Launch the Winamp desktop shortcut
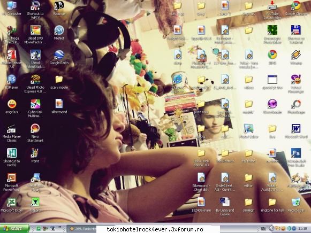 (x=296, y=57)
